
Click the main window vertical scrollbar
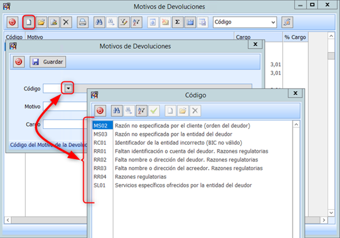331,128
